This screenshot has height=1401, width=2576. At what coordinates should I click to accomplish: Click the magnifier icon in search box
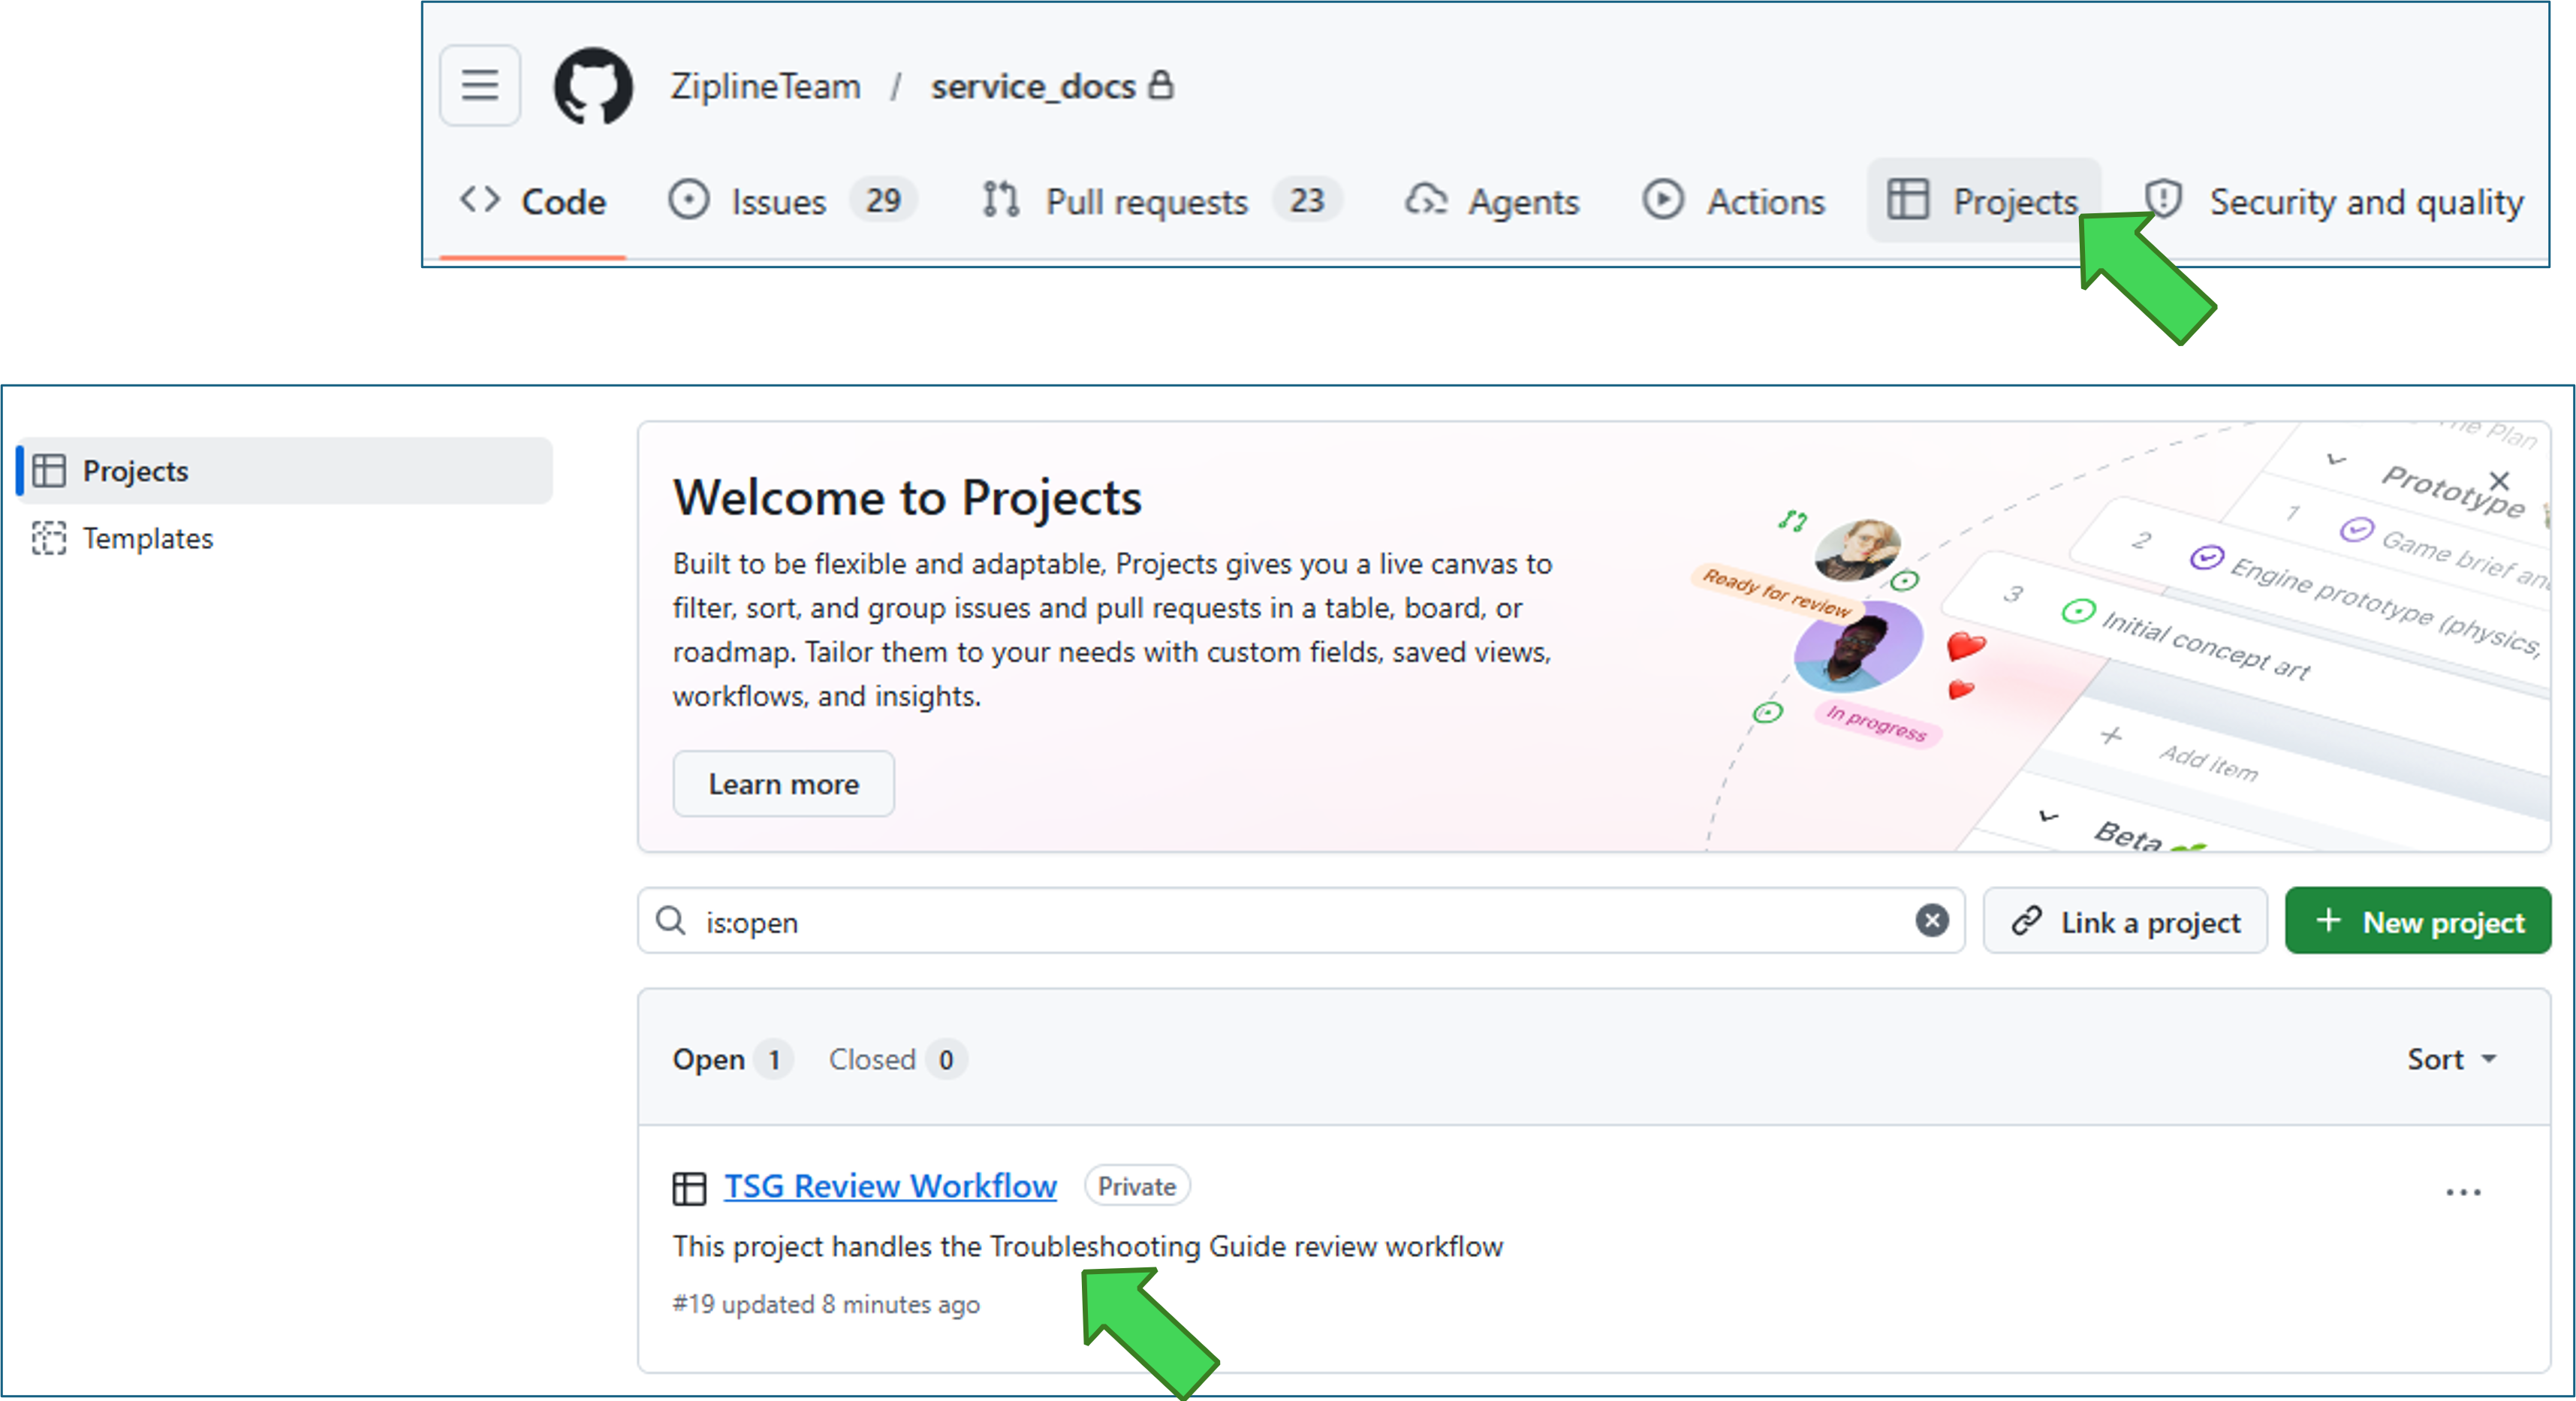[670, 921]
